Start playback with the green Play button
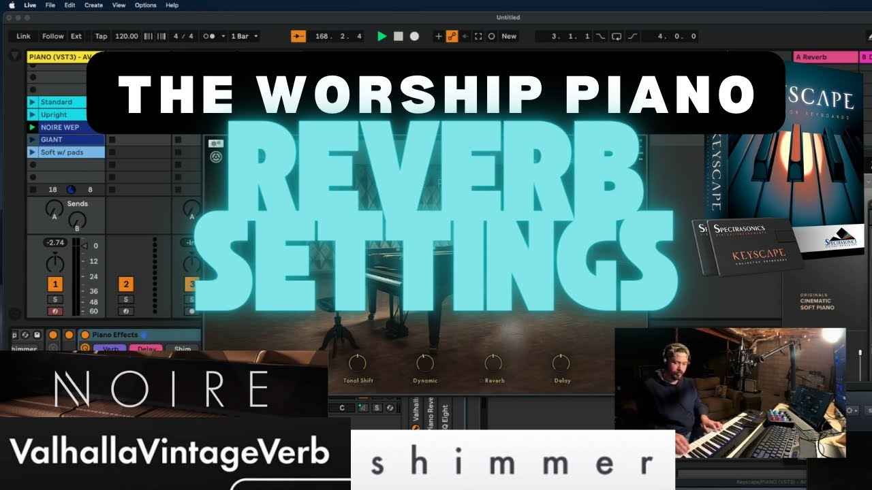This screenshot has width=872, height=490. [382, 36]
